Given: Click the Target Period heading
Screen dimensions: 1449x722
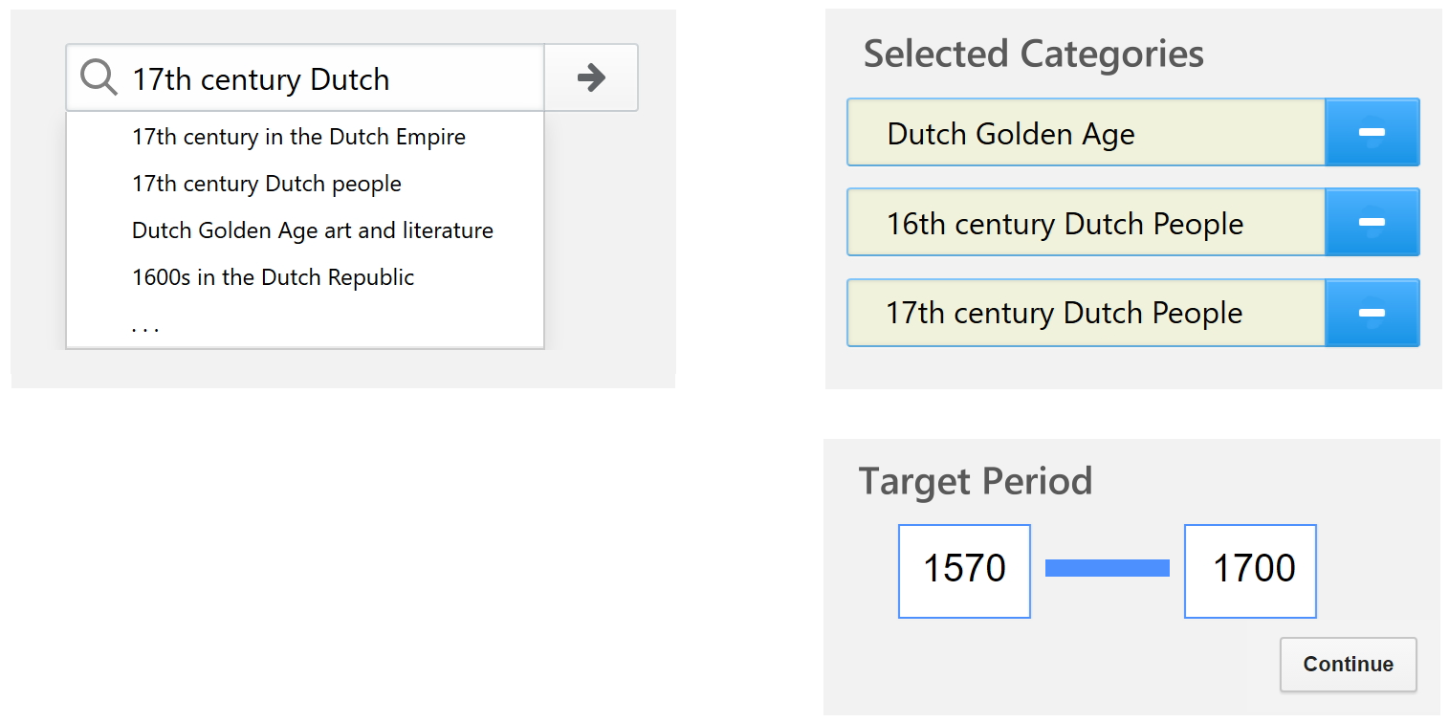Looking at the screenshot, I should point(976,481).
